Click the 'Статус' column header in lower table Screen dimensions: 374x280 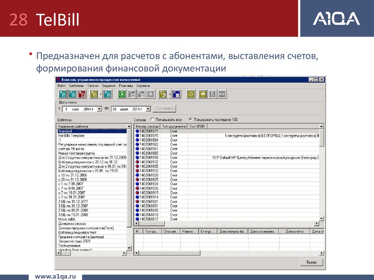click(208, 232)
